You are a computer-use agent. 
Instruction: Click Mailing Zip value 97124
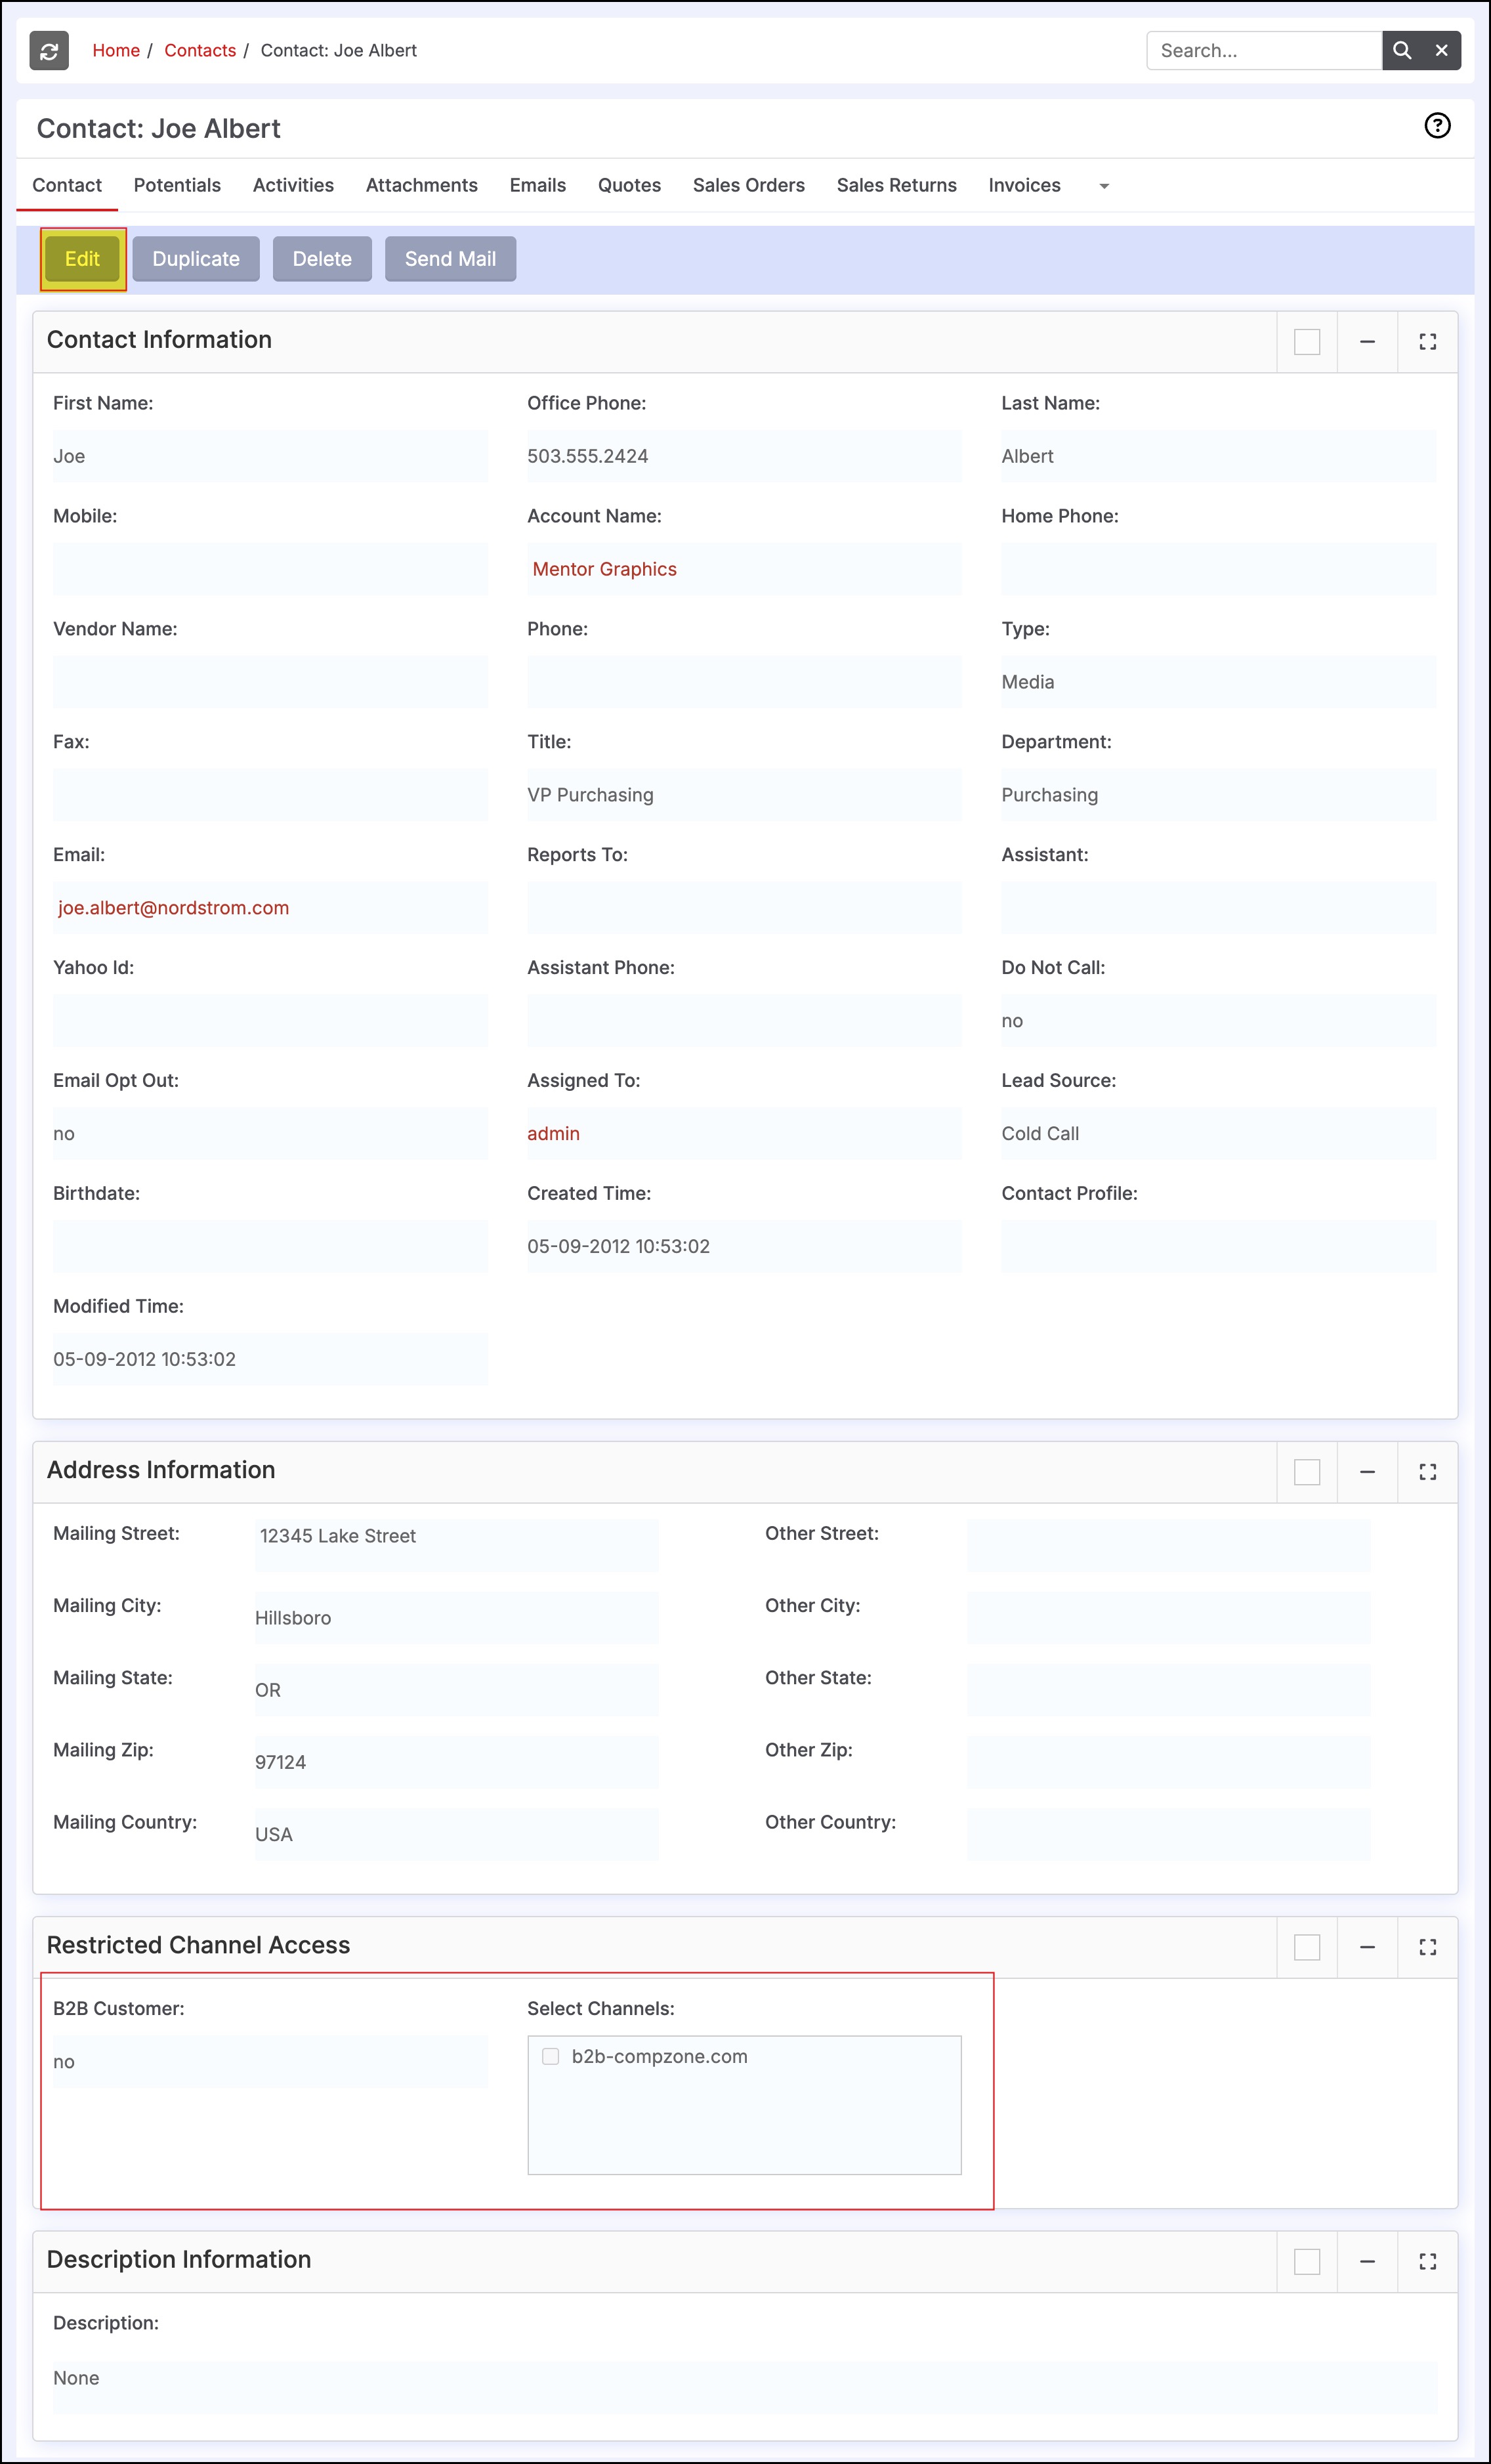click(280, 1762)
